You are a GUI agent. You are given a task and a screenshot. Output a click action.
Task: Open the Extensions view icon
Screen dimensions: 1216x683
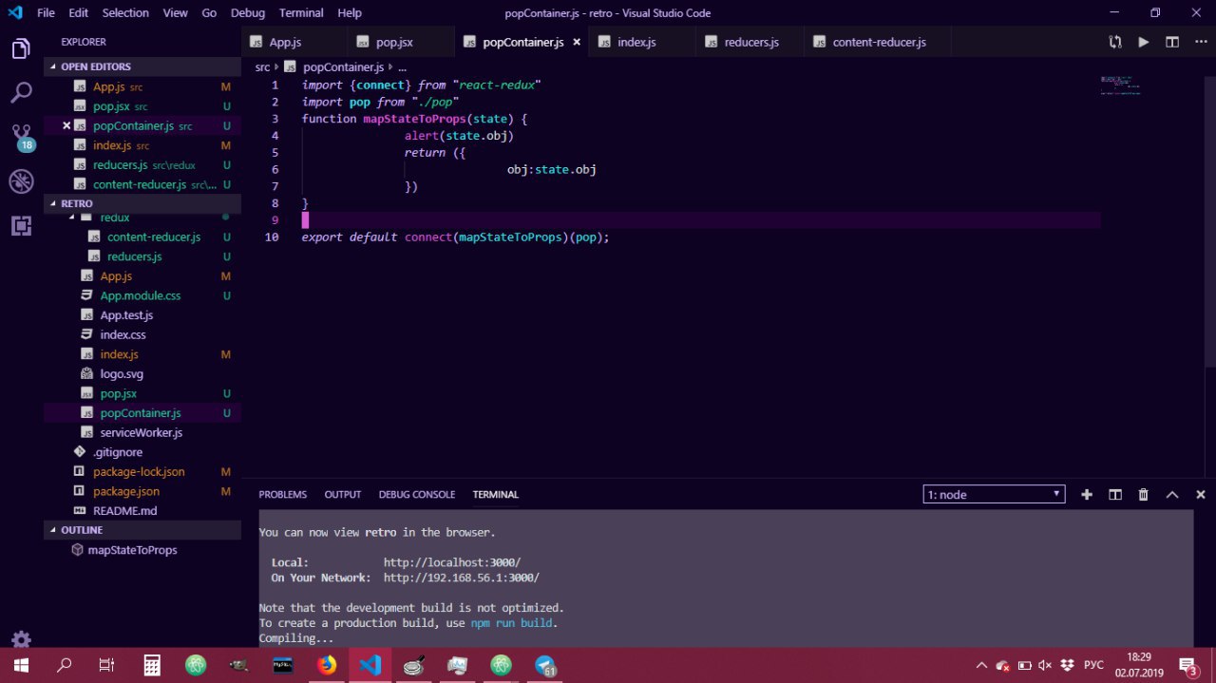[21, 225]
